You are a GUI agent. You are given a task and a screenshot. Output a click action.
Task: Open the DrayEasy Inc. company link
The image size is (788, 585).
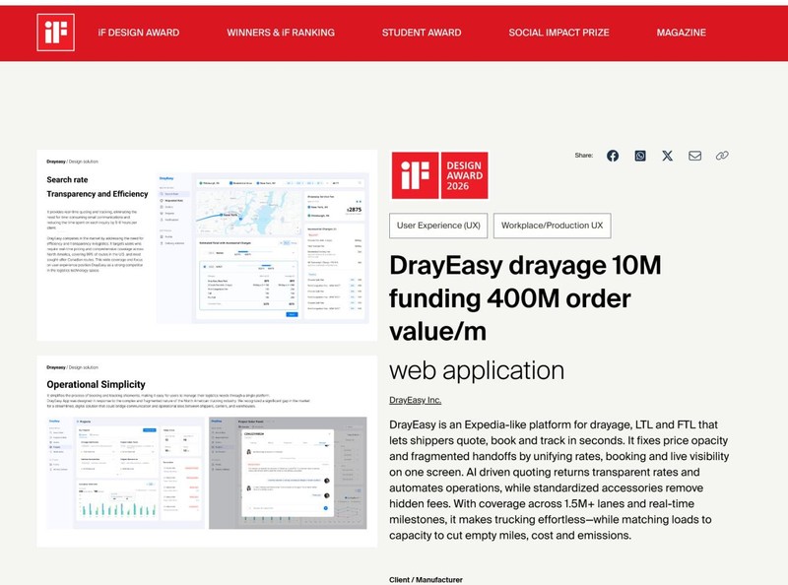pyautogui.click(x=415, y=400)
